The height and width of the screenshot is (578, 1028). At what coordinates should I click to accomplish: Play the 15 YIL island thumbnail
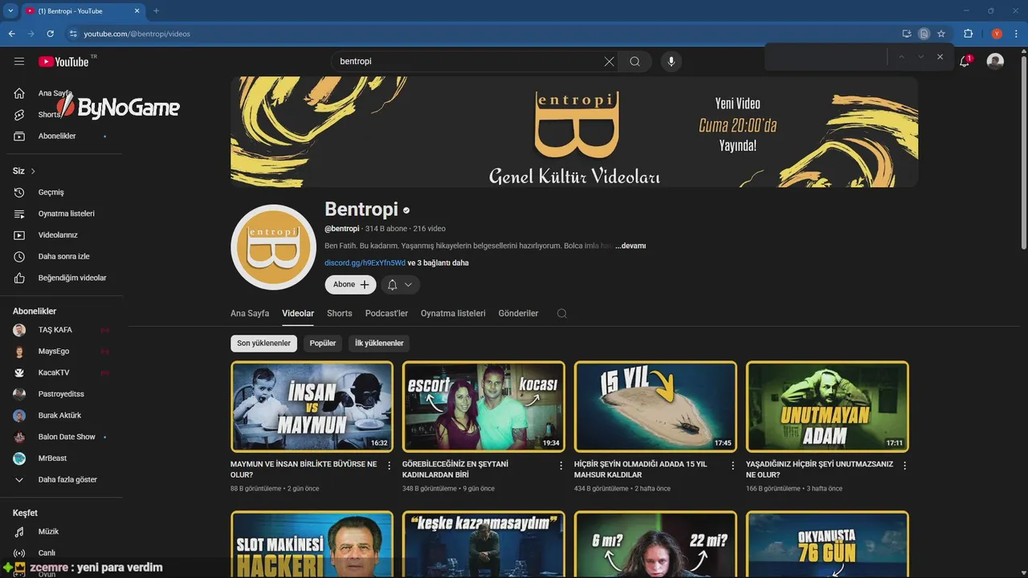[x=655, y=406]
